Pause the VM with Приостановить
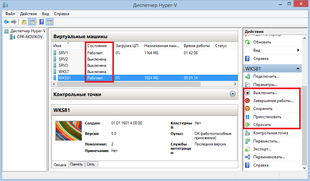Screen dimensions: 310x181 pos(267,117)
